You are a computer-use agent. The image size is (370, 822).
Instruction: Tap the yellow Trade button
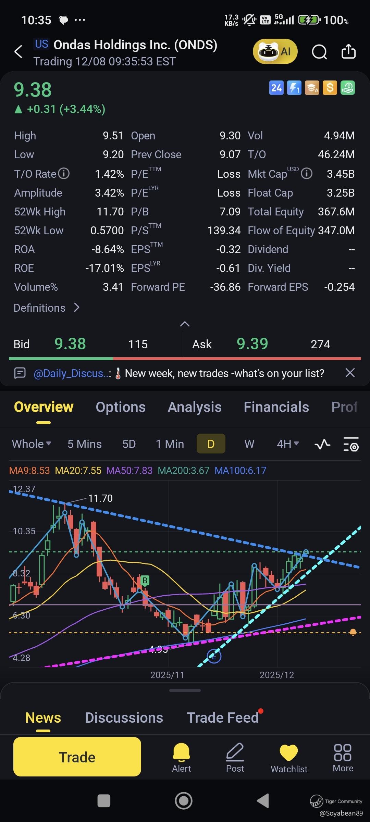pyautogui.click(x=77, y=757)
